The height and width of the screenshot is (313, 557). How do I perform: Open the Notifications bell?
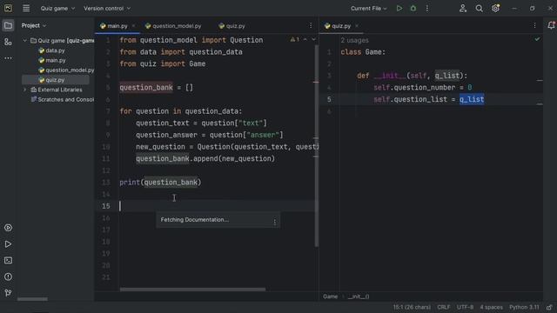point(551,25)
